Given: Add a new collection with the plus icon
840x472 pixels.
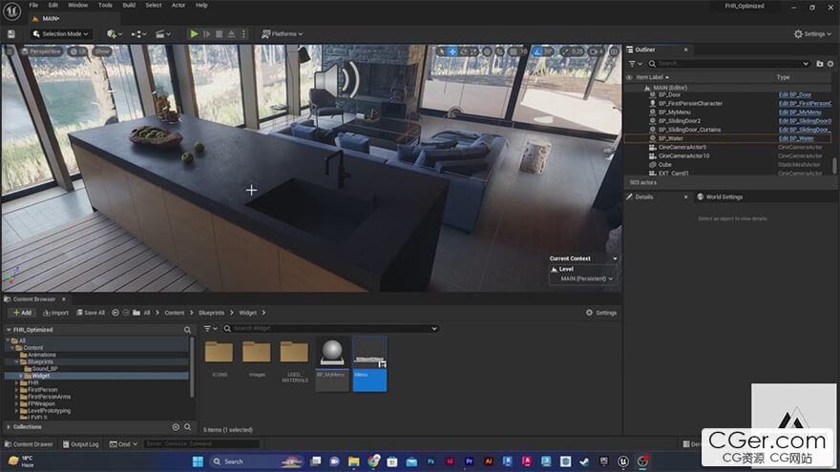Looking at the screenshot, I should [176, 427].
